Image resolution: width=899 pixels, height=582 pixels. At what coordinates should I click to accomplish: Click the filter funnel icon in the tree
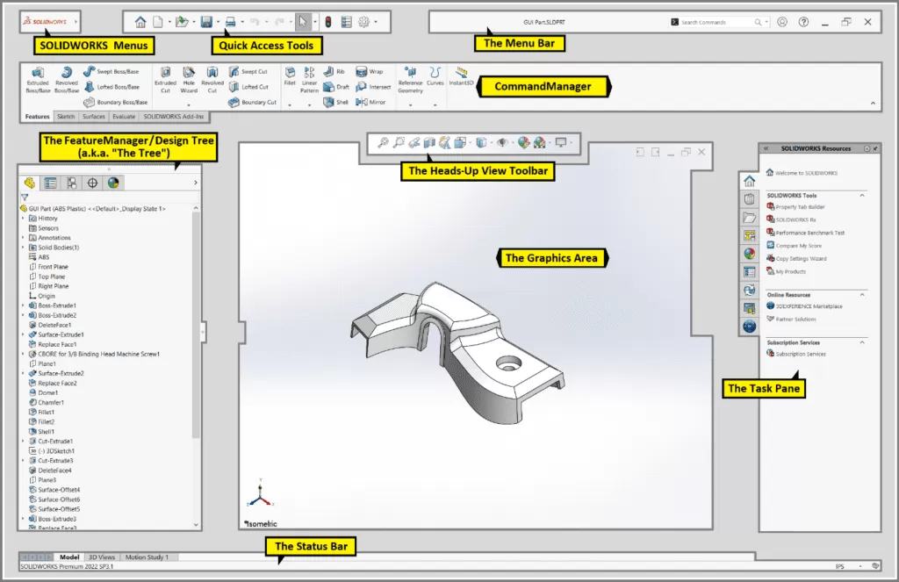(x=25, y=198)
